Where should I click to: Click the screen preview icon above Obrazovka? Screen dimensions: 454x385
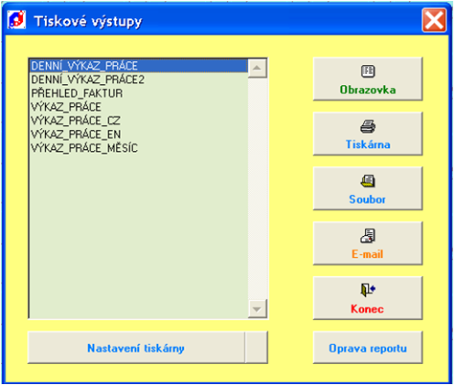coord(368,71)
